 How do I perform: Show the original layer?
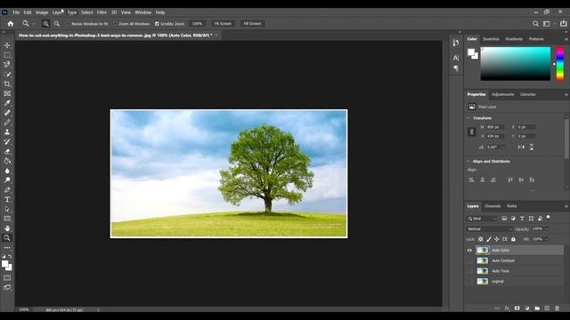[x=469, y=281]
